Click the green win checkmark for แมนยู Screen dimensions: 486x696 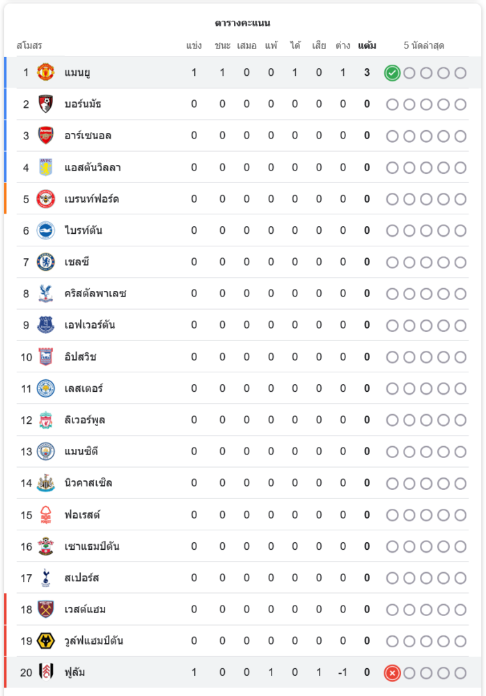click(x=392, y=73)
